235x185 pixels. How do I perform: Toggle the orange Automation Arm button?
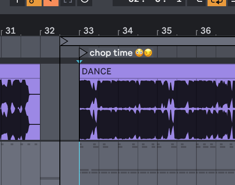pyautogui.click(x=34, y=3)
